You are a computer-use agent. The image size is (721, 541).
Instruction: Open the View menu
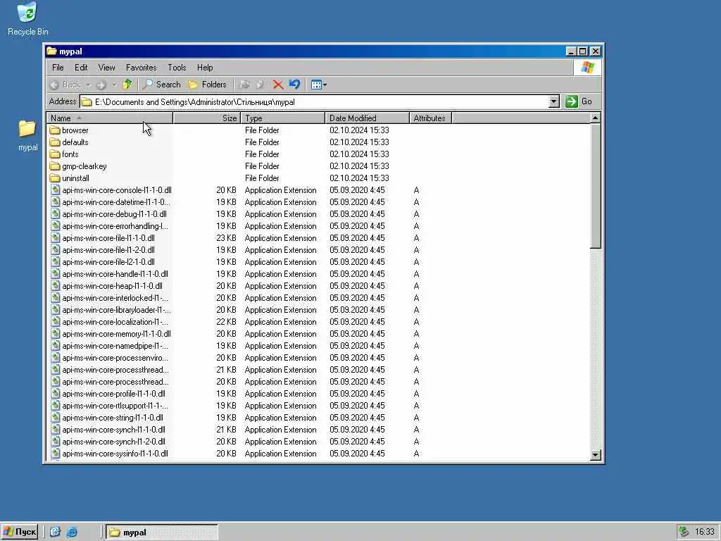pyautogui.click(x=107, y=68)
